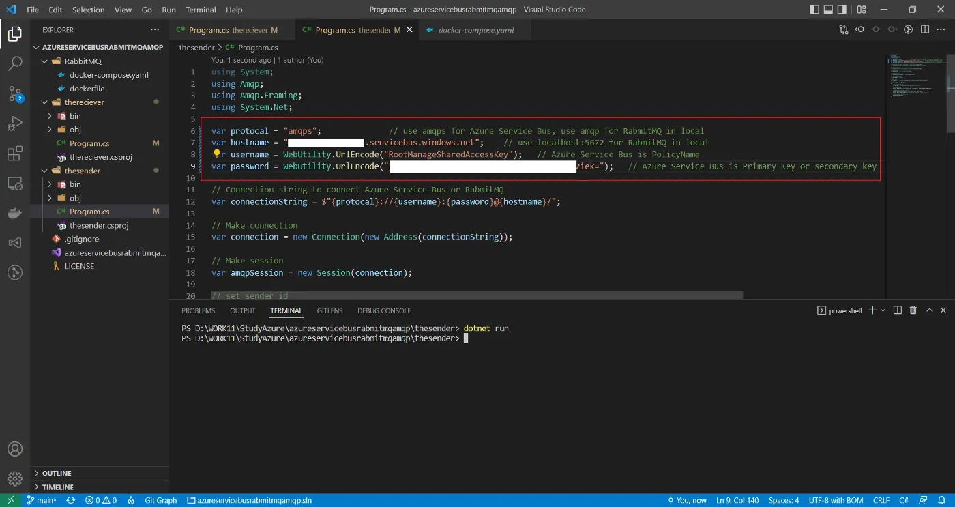Expand the OUTLINE section
The image size is (955, 507).
pyautogui.click(x=100, y=473)
